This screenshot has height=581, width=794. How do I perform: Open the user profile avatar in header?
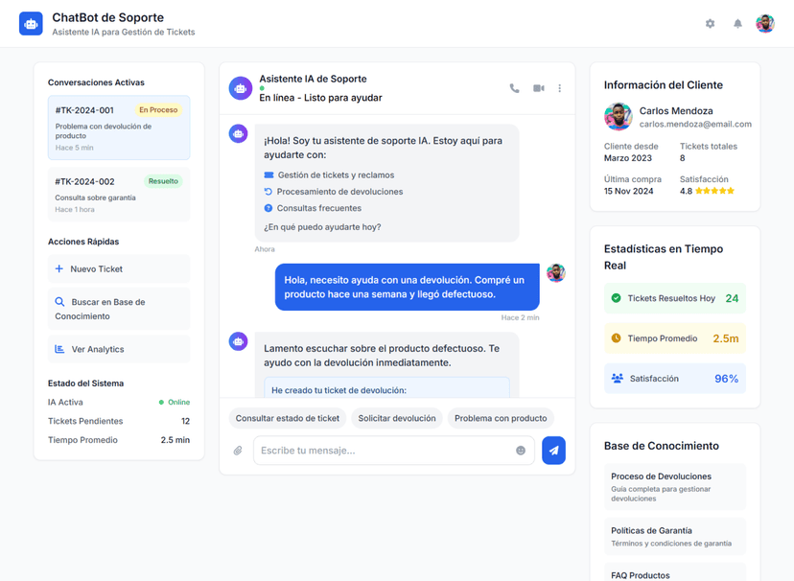[x=765, y=24]
